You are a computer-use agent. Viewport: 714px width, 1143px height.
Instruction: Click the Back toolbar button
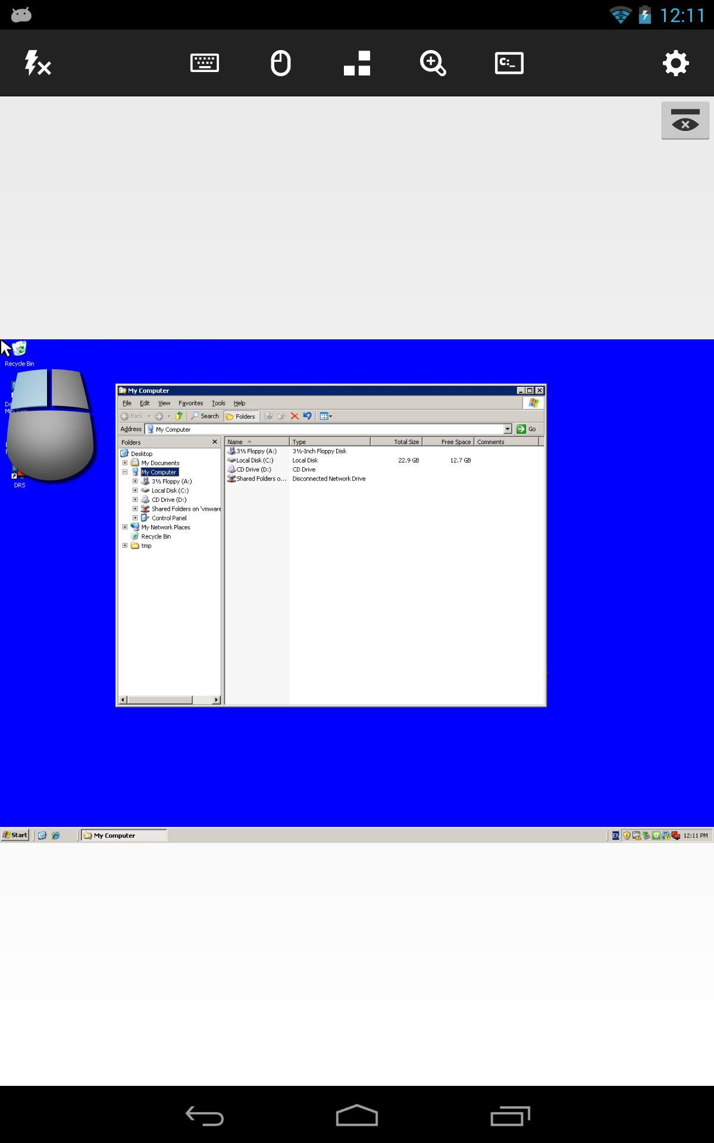click(132, 416)
